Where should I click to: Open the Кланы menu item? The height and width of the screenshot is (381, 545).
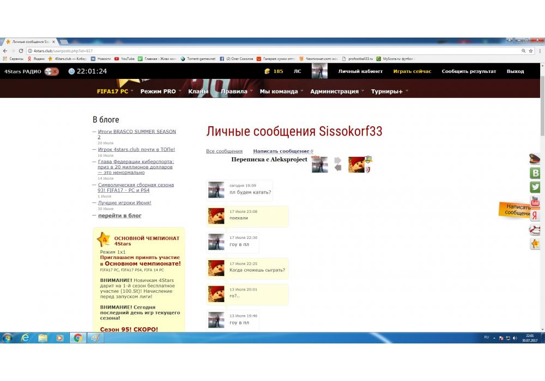point(198,91)
